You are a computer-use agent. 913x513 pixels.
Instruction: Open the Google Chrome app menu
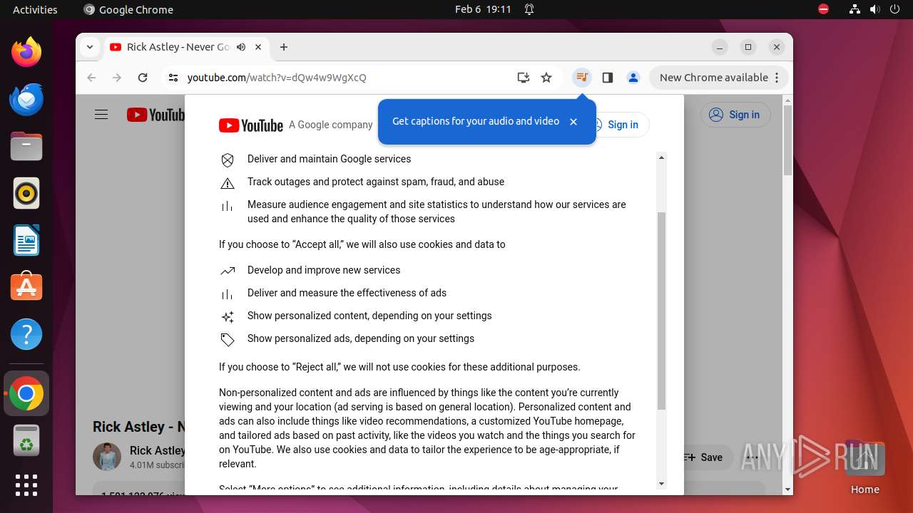[128, 9]
